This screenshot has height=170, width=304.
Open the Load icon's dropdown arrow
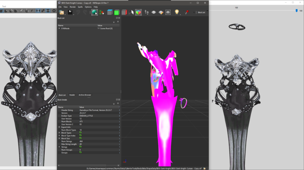click(65, 15)
